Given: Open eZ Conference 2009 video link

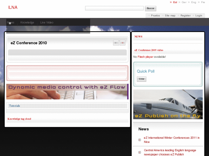Looking at the screenshot, I should (149, 50).
